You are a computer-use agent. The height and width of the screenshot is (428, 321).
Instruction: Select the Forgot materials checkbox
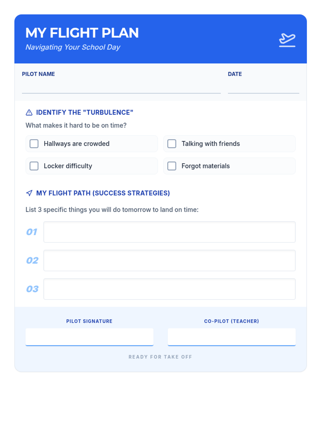click(172, 166)
